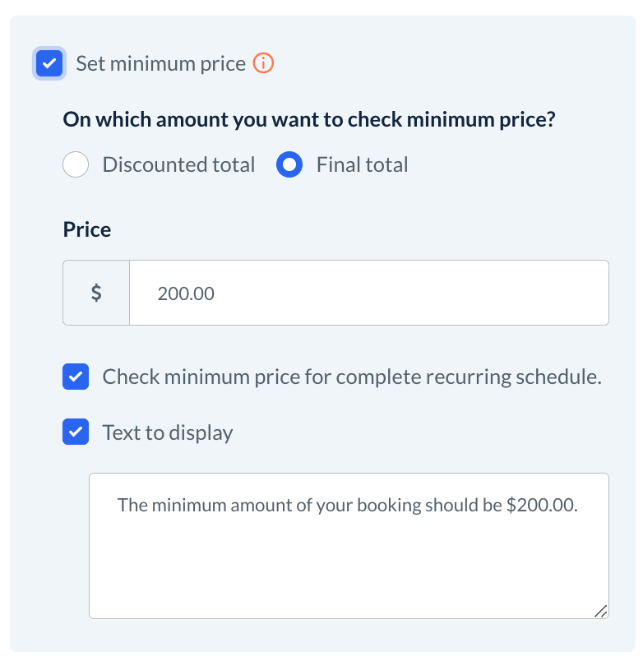
Task: Click the "On which amount" question heading
Action: click(x=309, y=119)
